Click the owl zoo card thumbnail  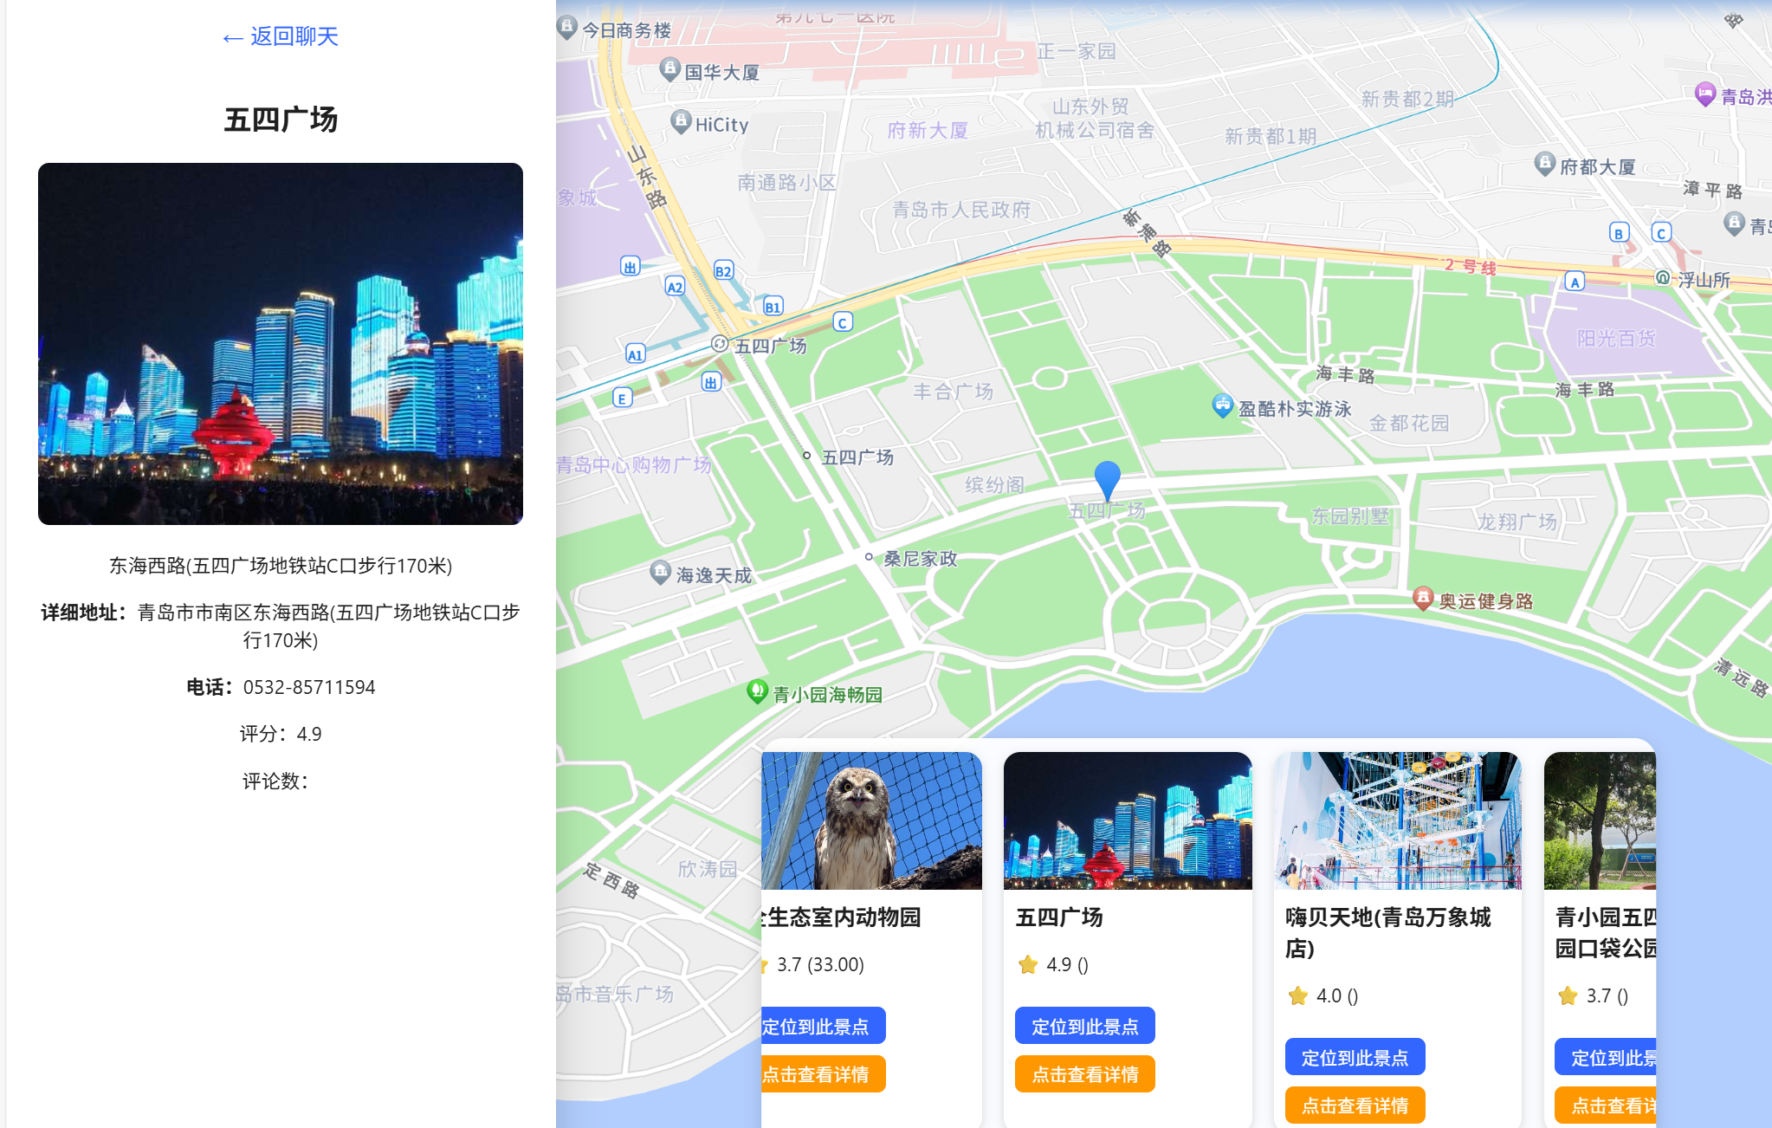pos(871,820)
